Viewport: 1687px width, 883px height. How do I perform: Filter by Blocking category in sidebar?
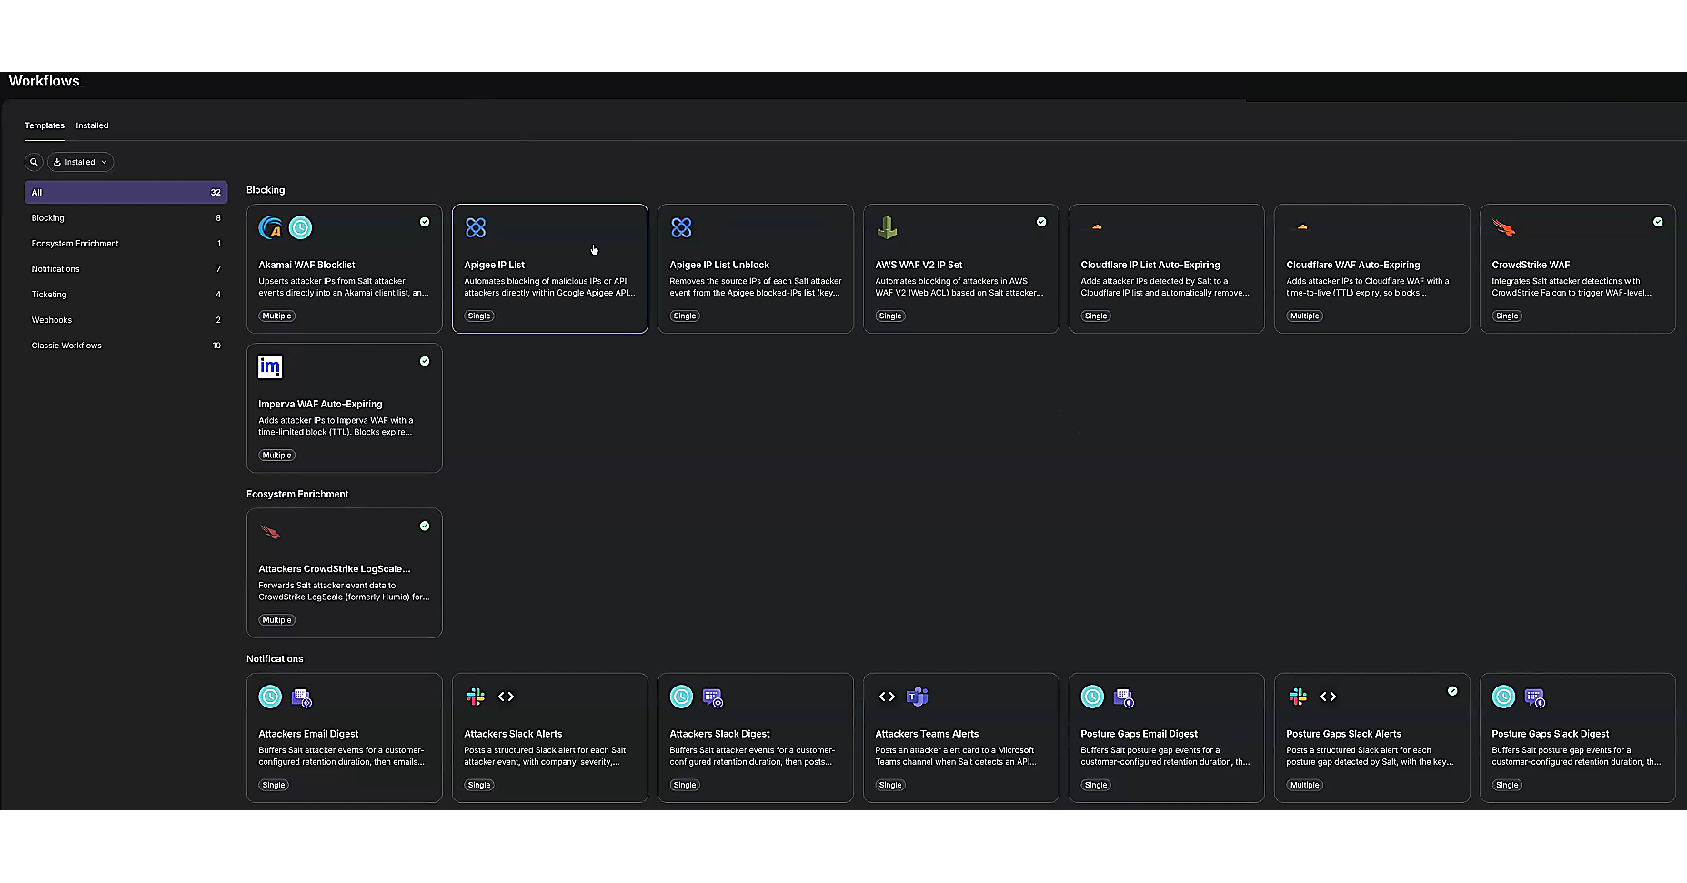pyautogui.click(x=126, y=218)
